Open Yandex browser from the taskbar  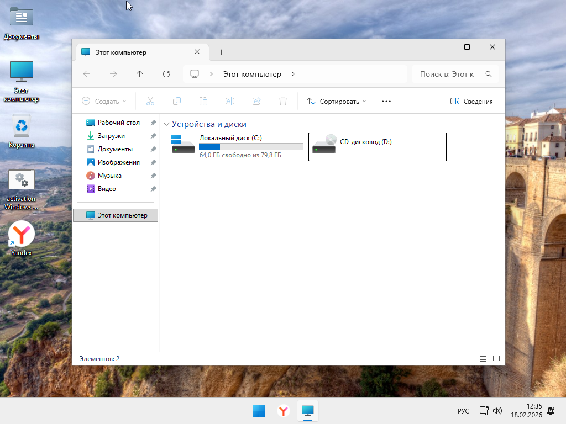coord(283,411)
